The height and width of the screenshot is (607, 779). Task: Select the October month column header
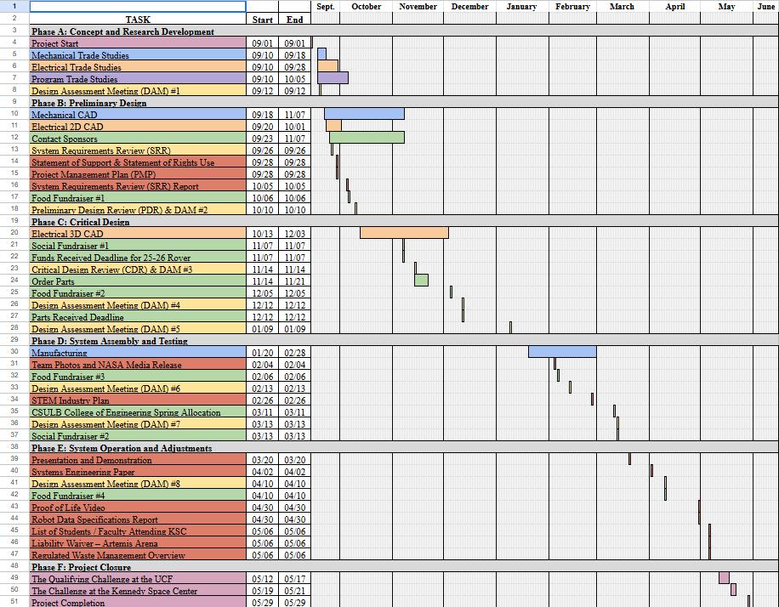(366, 7)
